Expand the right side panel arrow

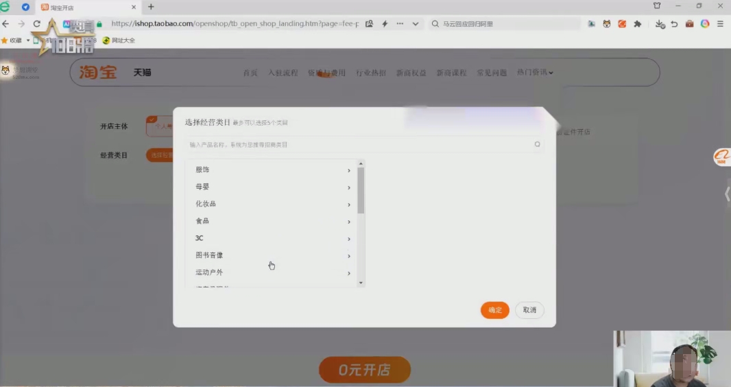point(727,194)
